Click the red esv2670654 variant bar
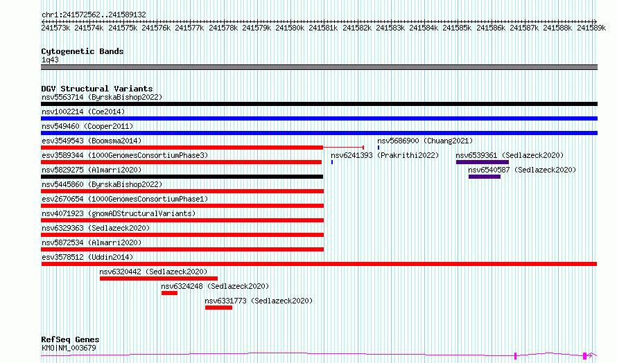The image size is (617, 363). coord(182,206)
